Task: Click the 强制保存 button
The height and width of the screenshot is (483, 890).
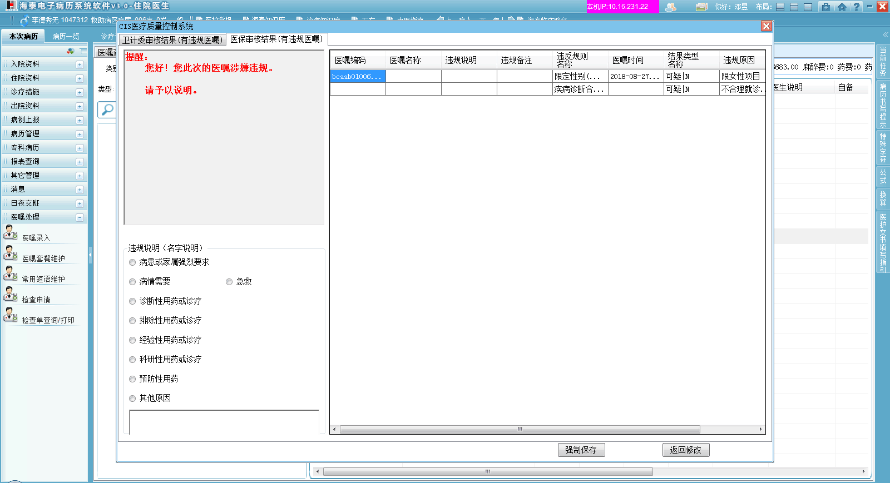Action: click(x=581, y=450)
